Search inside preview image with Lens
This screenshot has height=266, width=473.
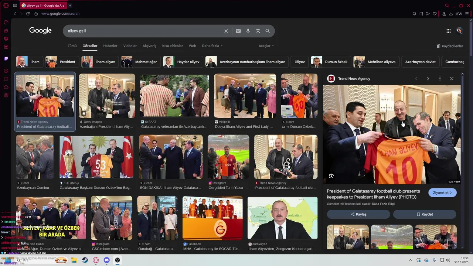point(331,176)
